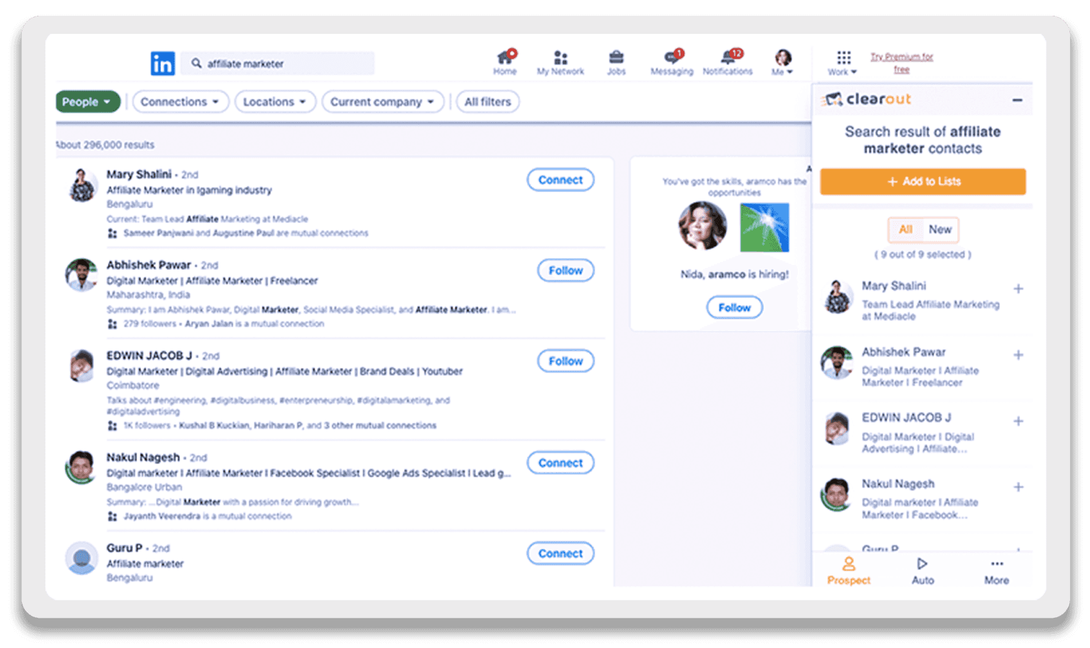Image resolution: width=1090 pixels, height=648 pixels.
Task: Go to the Home icon in navigation
Action: tap(504, 62)
